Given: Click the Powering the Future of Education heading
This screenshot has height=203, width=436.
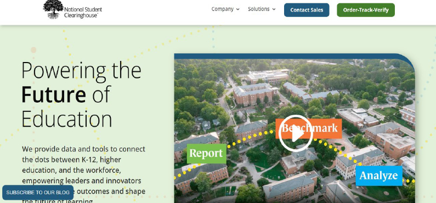Looking at the screenshot, I should pyautogui.click(x=82, y=94).
